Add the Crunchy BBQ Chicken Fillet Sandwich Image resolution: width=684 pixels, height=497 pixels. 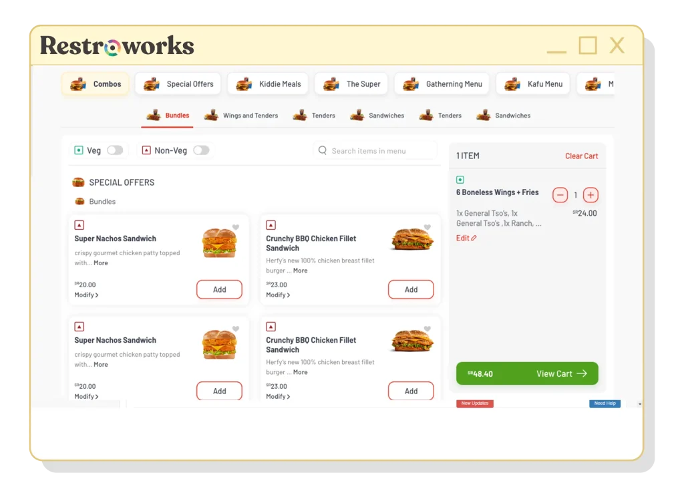click(411, 289)
